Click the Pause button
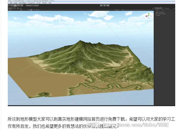Image resolution: width=177 pixels, height=130 pixels. [105, 5]
